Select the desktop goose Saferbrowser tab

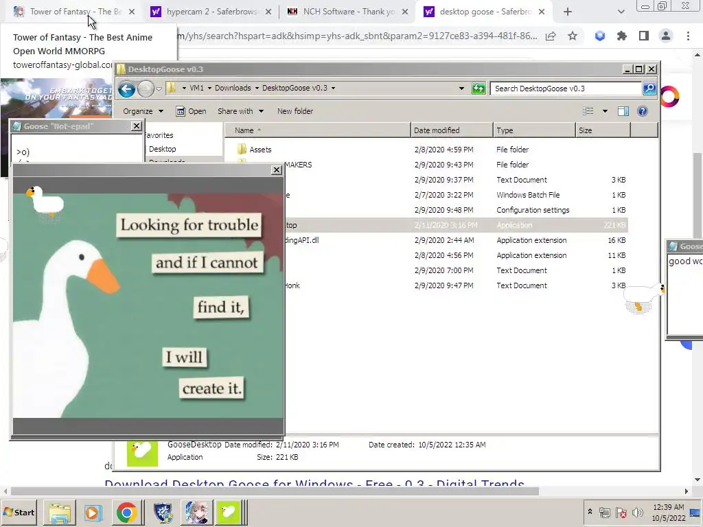pos(484,12)
